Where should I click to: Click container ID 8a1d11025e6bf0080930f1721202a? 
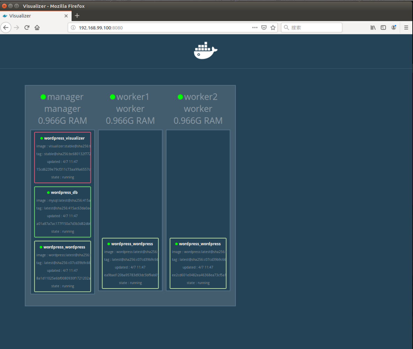coord(64,278)
